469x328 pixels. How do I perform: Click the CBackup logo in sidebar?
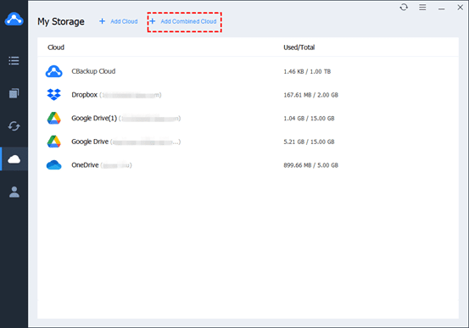[x=14, y=19]
